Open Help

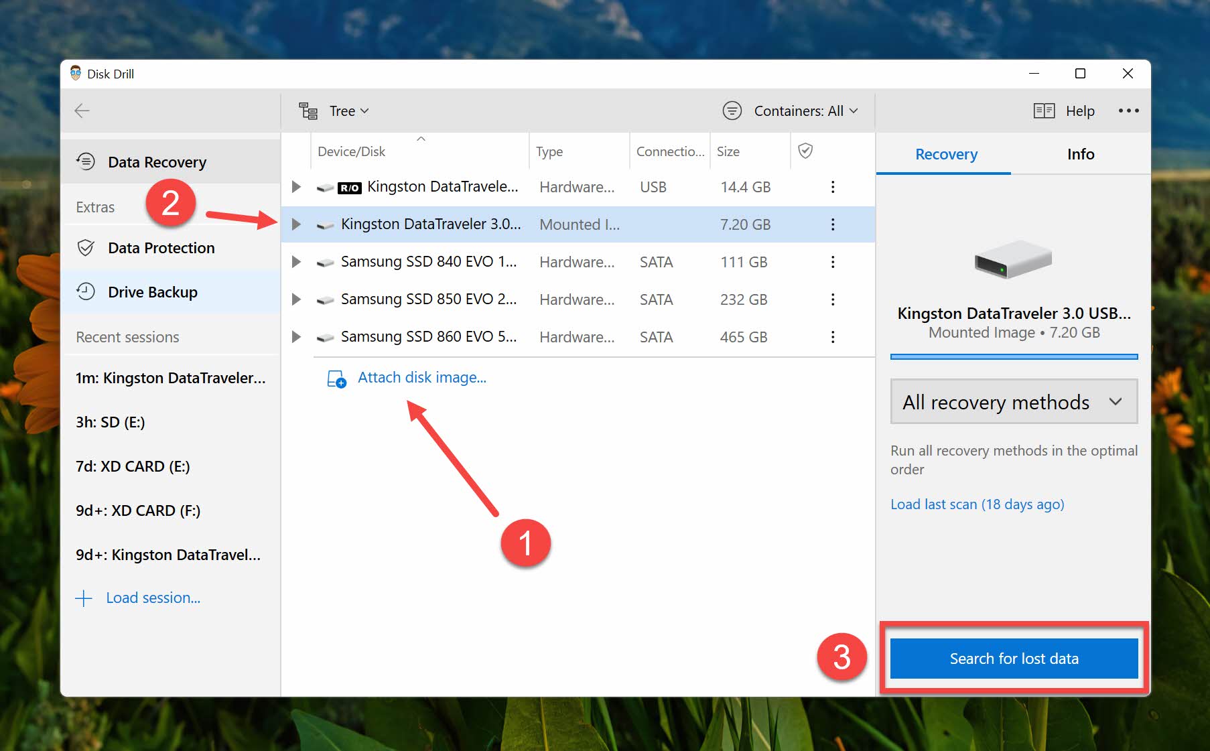click(1080, 111)
